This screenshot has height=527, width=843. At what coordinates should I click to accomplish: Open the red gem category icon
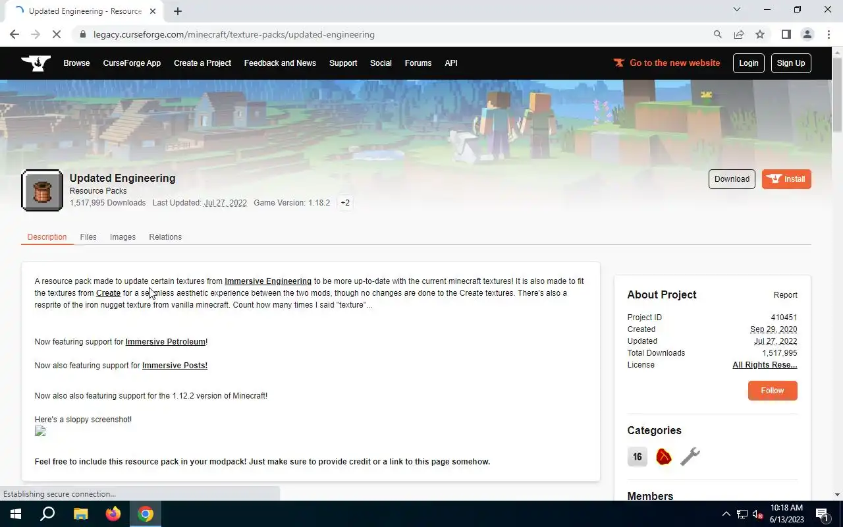[664, 457]
